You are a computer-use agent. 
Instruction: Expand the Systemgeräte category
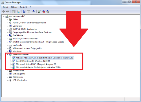pyautogui.click(x=7, y=74)
